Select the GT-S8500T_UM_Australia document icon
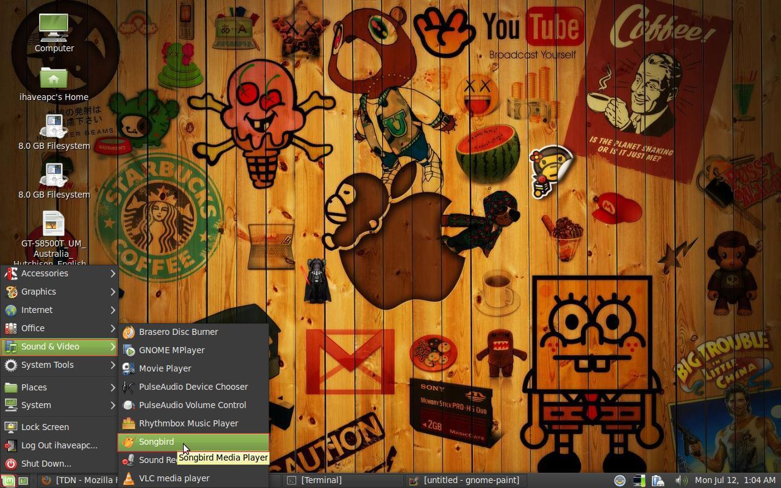This screenshot has width=781, height=488. [54, 224]
